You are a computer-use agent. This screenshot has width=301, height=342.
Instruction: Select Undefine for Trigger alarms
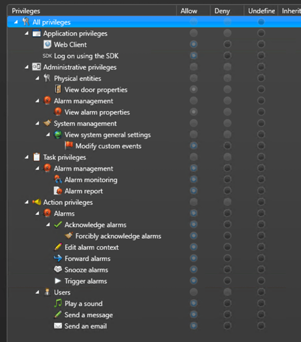click(x=261, y=280)
